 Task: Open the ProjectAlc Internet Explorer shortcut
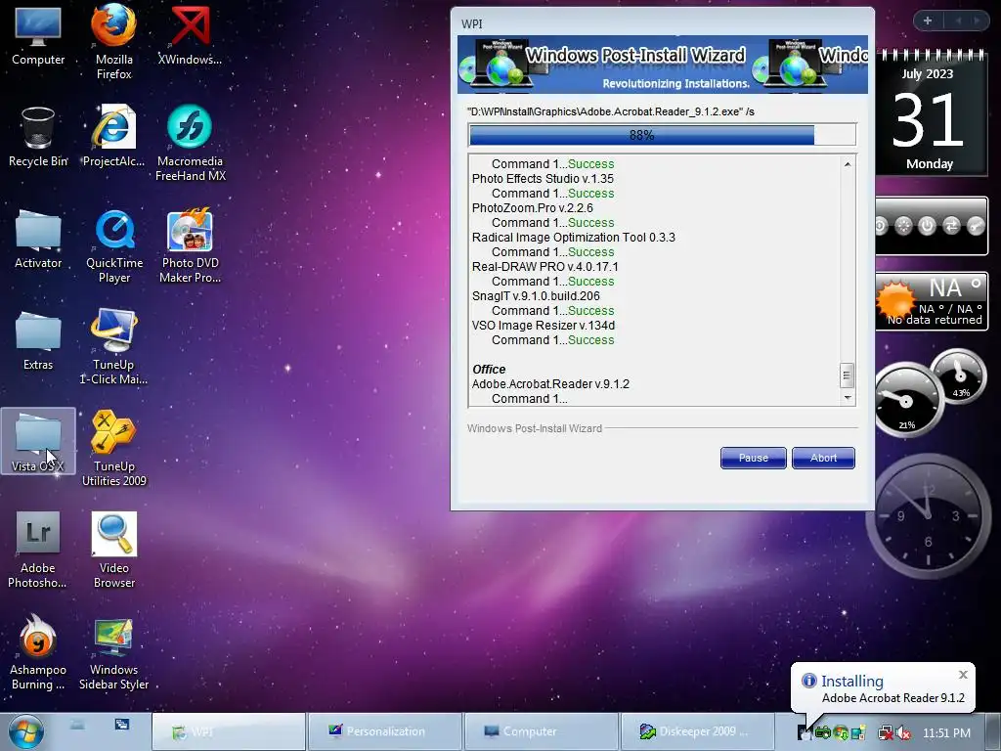coord(113,137)
